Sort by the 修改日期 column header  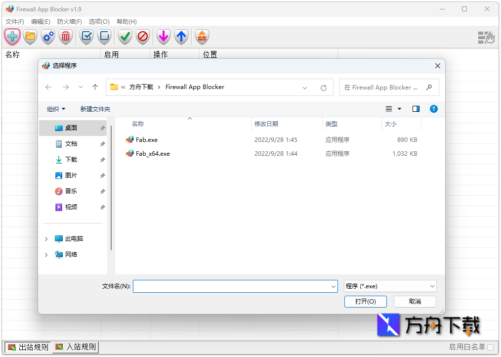(x=266, y=124)
